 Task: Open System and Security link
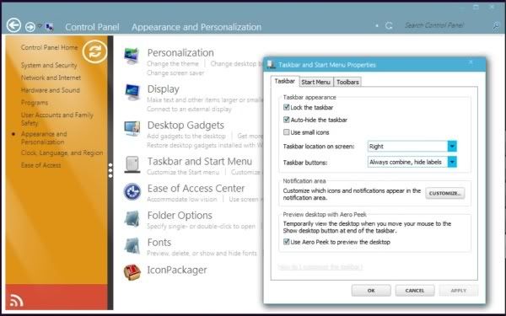click(x=49, y=65)
